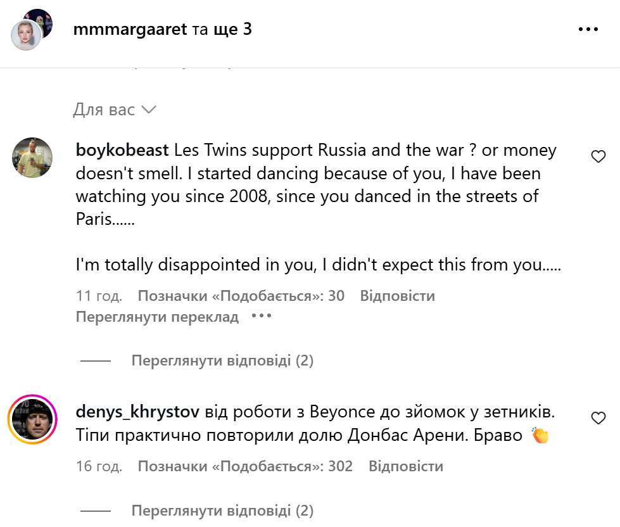Open the mmmargaaret post author avatars
Viewport: 620px width, 527px height.
31,30
